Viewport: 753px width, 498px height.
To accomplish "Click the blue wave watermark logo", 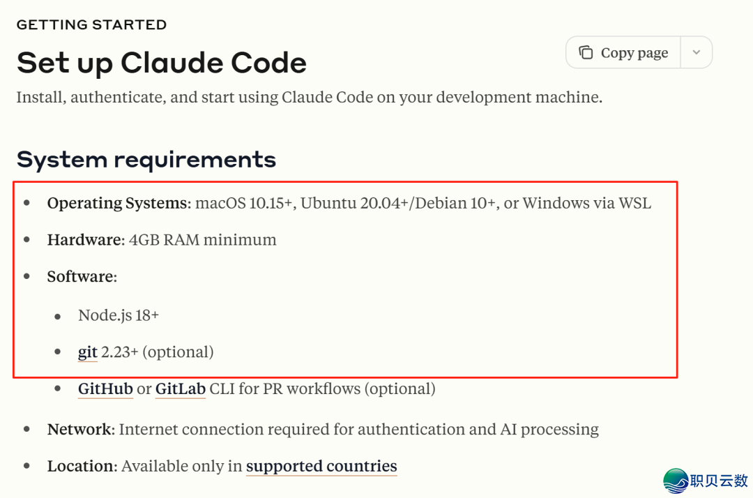I will 676,481.
